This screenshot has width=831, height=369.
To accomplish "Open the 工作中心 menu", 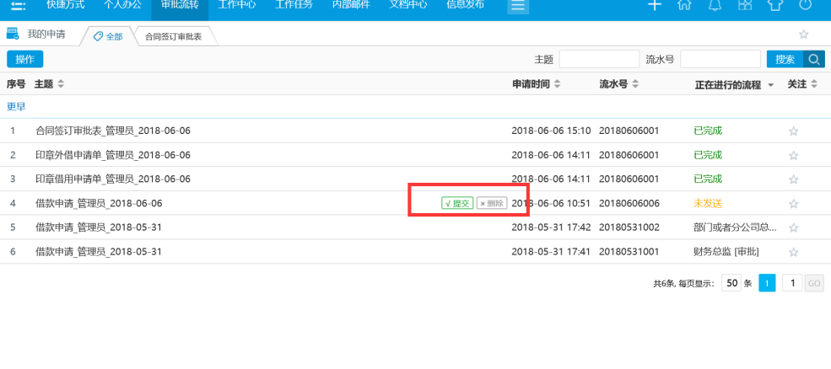I will pos(238,5).
